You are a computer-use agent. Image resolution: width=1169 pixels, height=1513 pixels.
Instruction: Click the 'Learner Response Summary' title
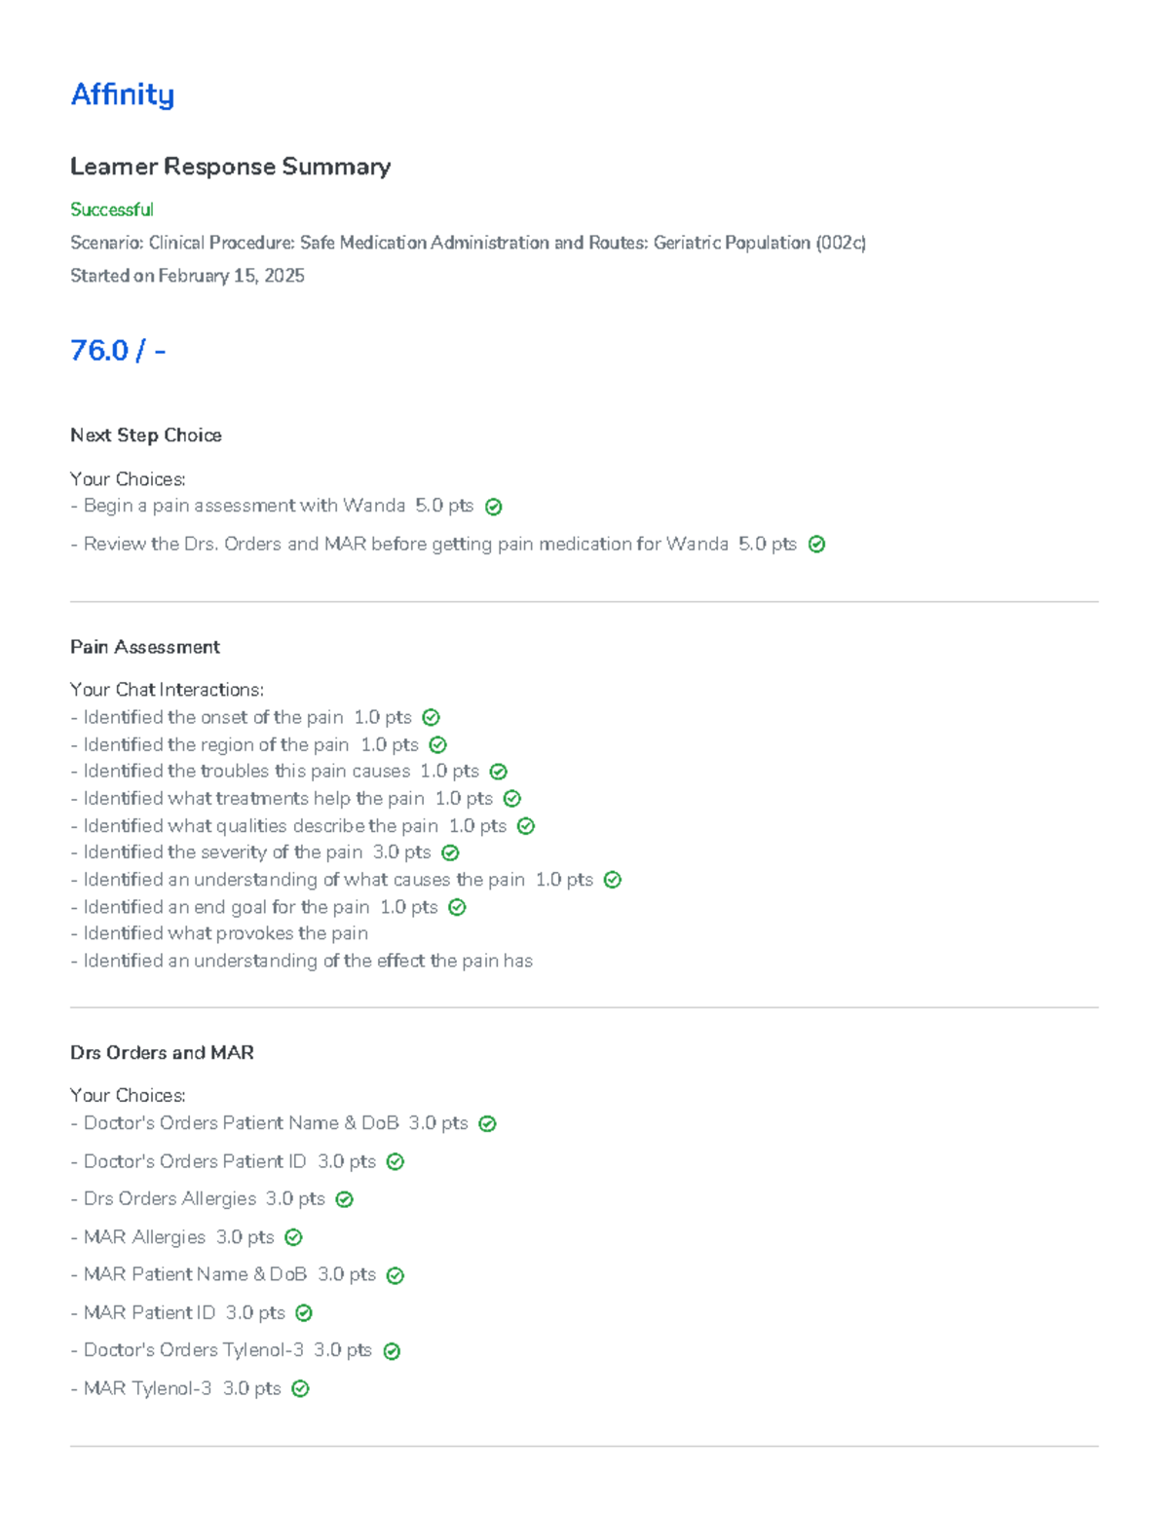click(230, 167)
